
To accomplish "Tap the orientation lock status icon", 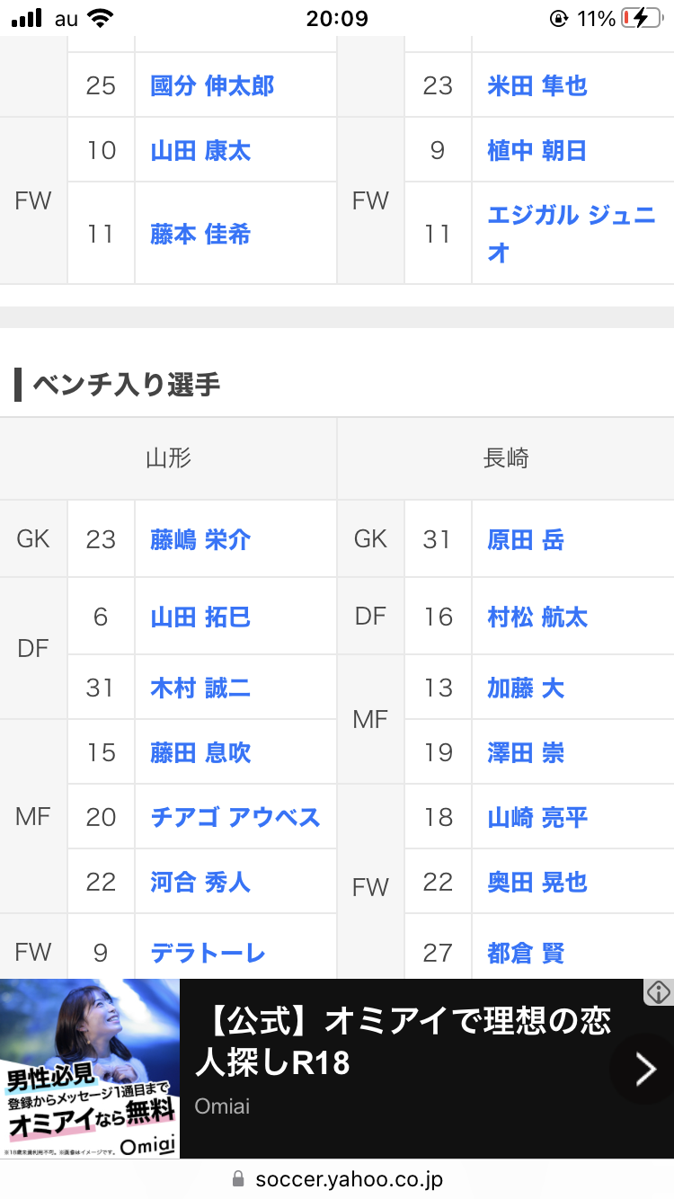I will coord(558,18).
